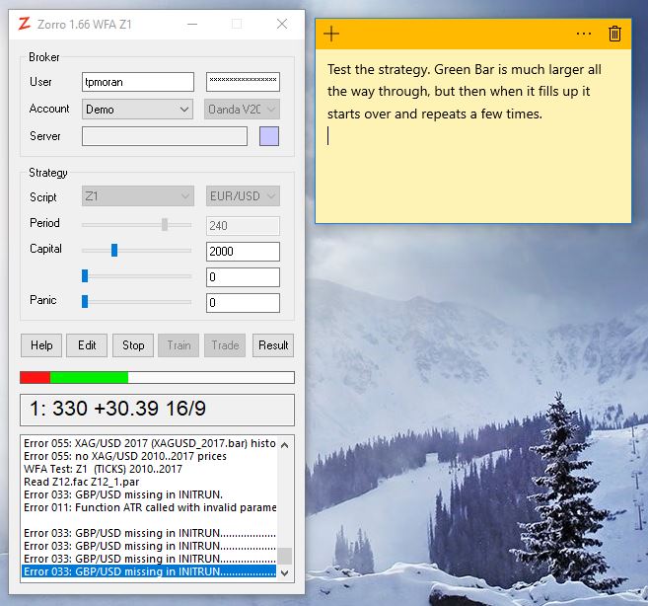This screenshot has width=648, height=606.
Task: Click the masked password field
Action: [243, 82]
